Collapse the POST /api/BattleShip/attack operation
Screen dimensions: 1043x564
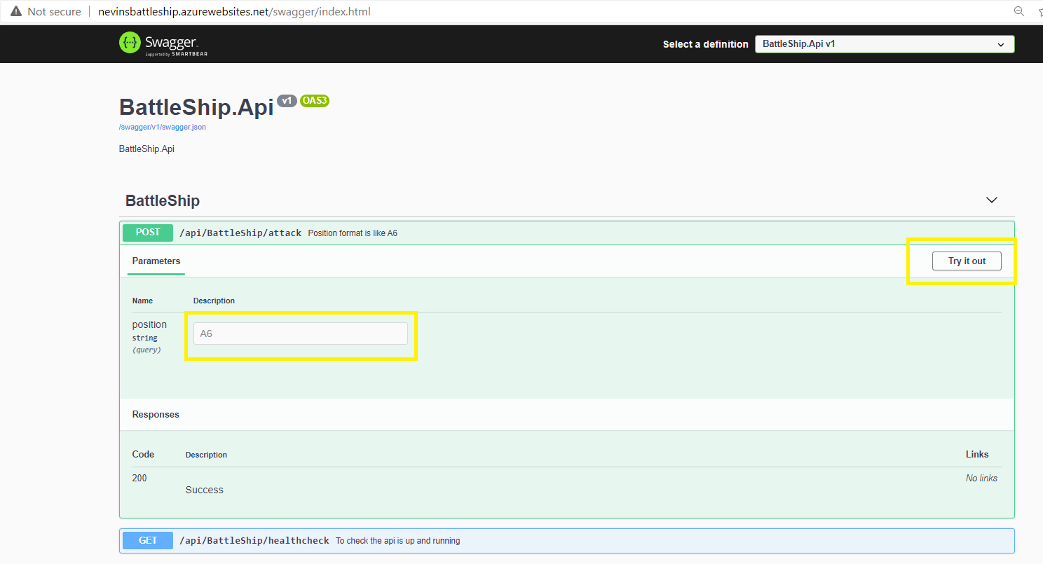point(567,233)
